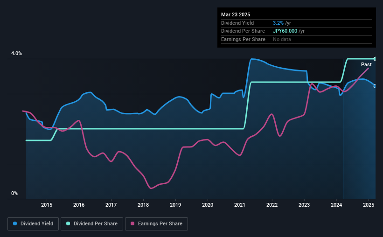383x237 pixels.
Task: Click the Earnings Per Share No data row
Action: (297, 39)
